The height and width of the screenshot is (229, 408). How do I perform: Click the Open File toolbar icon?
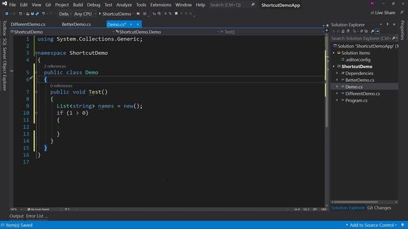point(27,13)
